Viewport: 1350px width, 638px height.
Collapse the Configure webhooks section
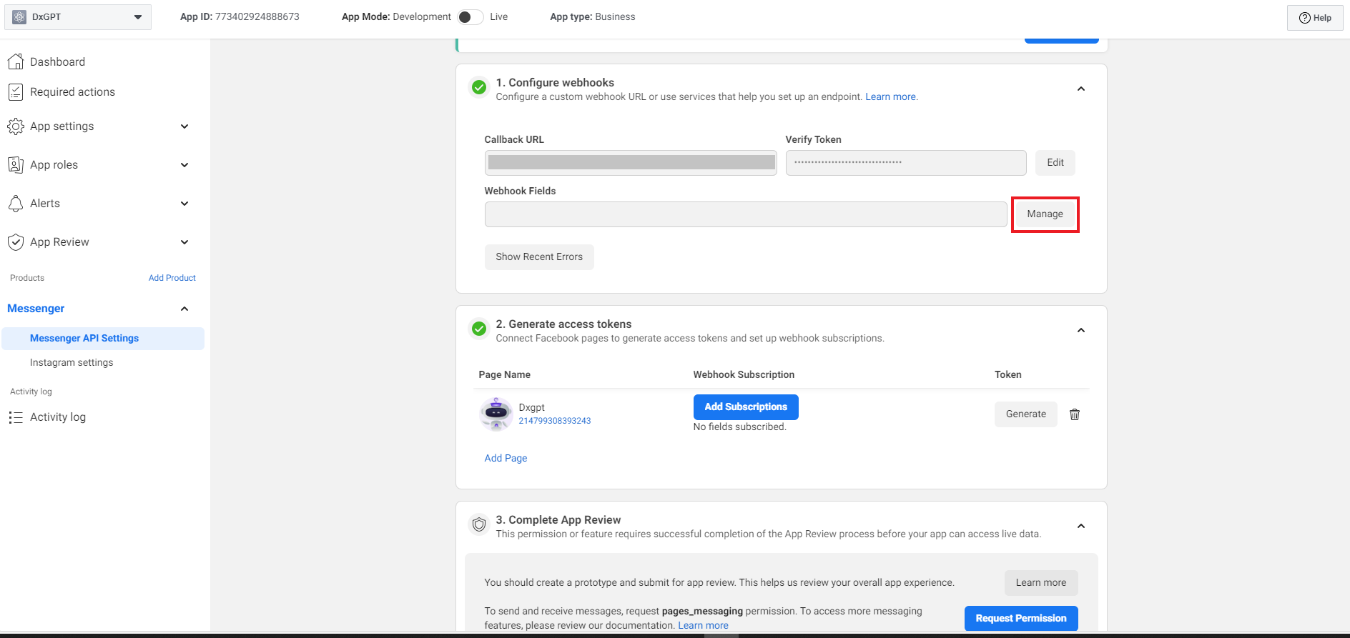1080,89
